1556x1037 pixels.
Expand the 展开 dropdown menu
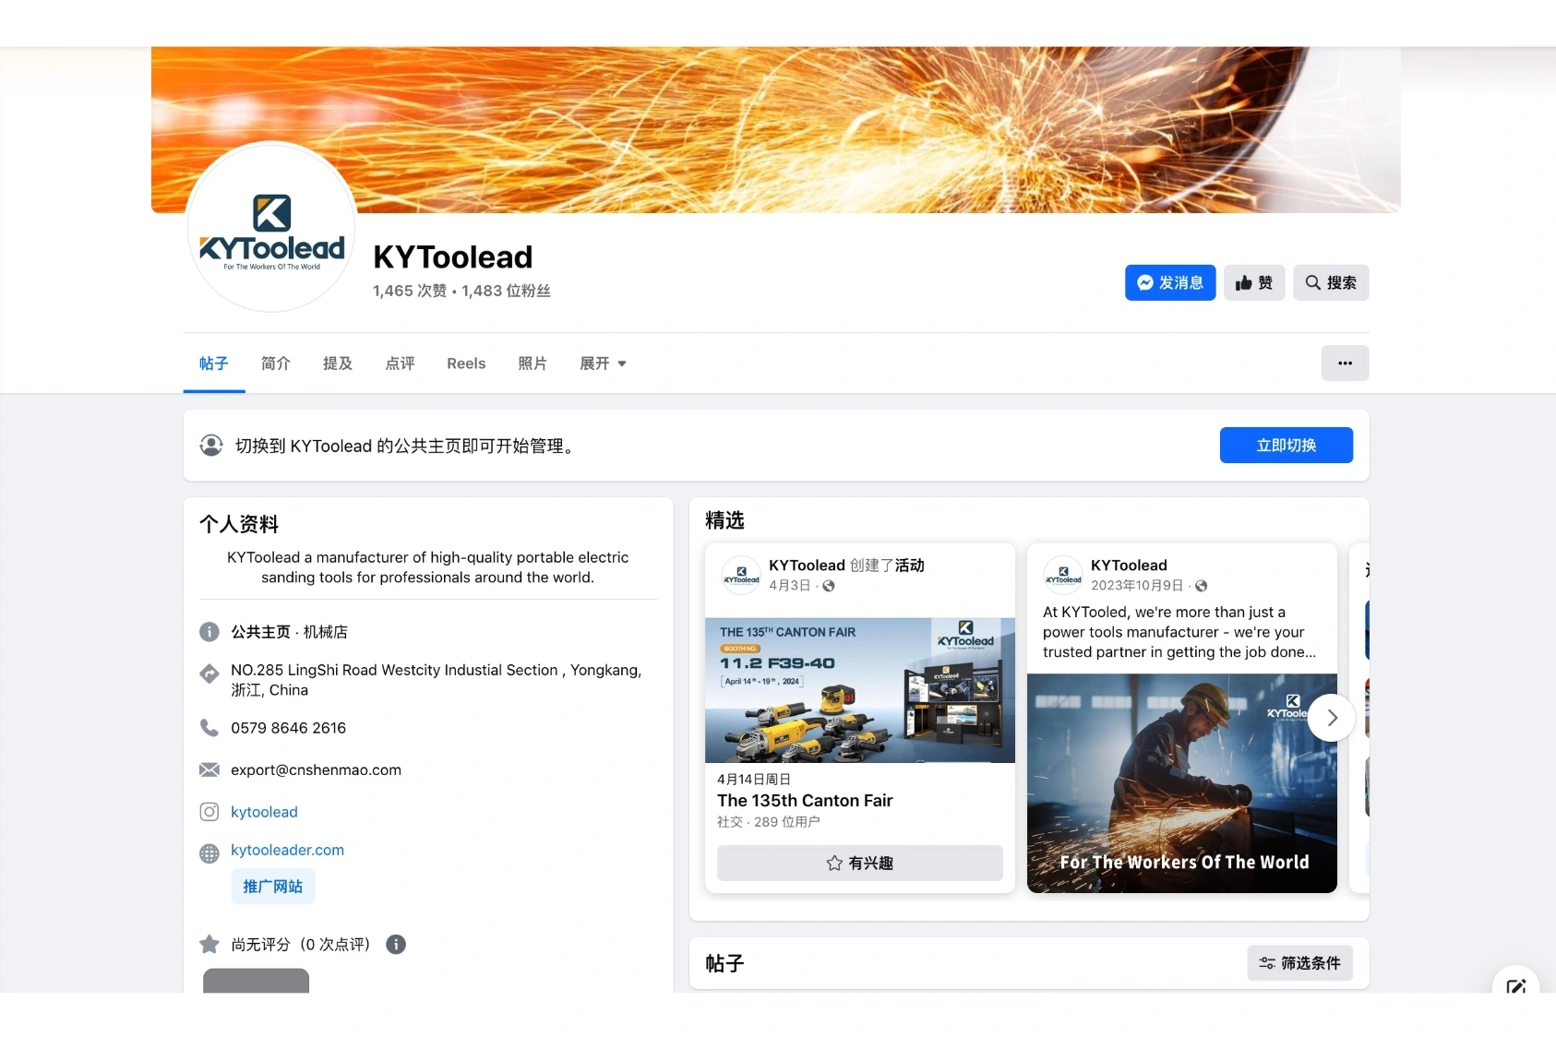603,364
